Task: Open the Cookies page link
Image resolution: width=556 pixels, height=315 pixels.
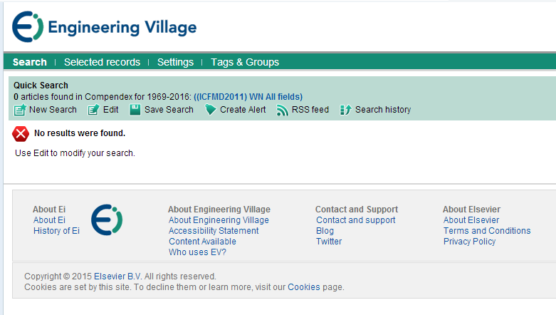Action: point(304,287)
